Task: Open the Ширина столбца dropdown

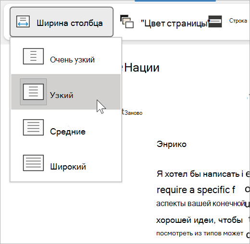Action: pyautogui.click(x=62, y=22)
